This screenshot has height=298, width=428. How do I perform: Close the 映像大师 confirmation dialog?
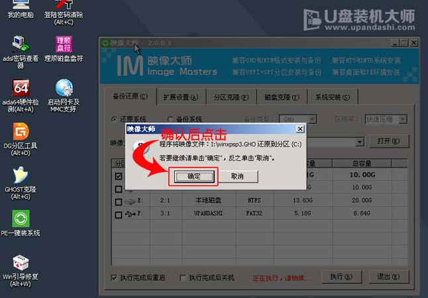(300, 129)
